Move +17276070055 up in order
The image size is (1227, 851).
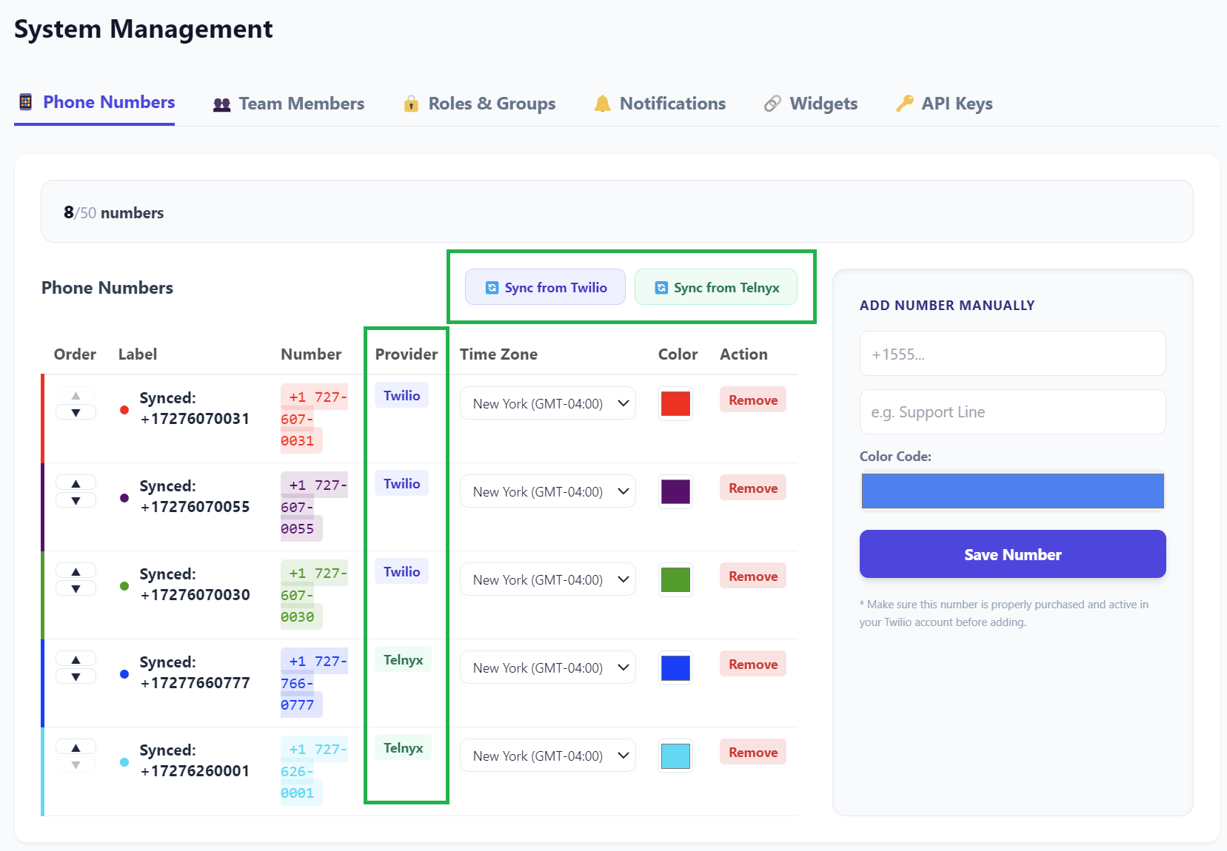[x=76, y=483]
